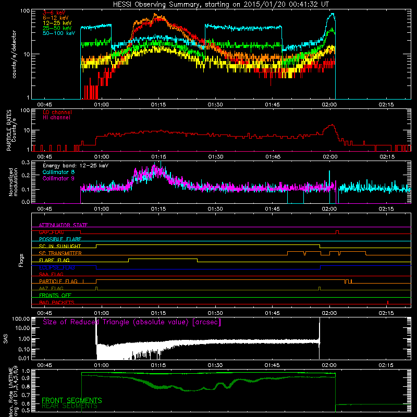Click the red BAD_PACKETS marker near 02:15
This screenshot has width=417, height=417.
click(x=388, y=302)
